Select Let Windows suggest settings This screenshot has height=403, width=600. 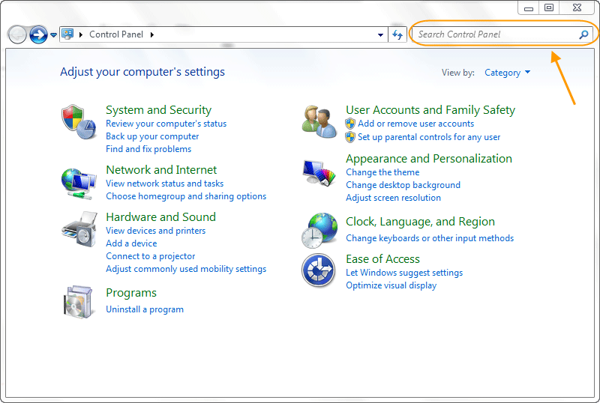click(x=404, y=273)
